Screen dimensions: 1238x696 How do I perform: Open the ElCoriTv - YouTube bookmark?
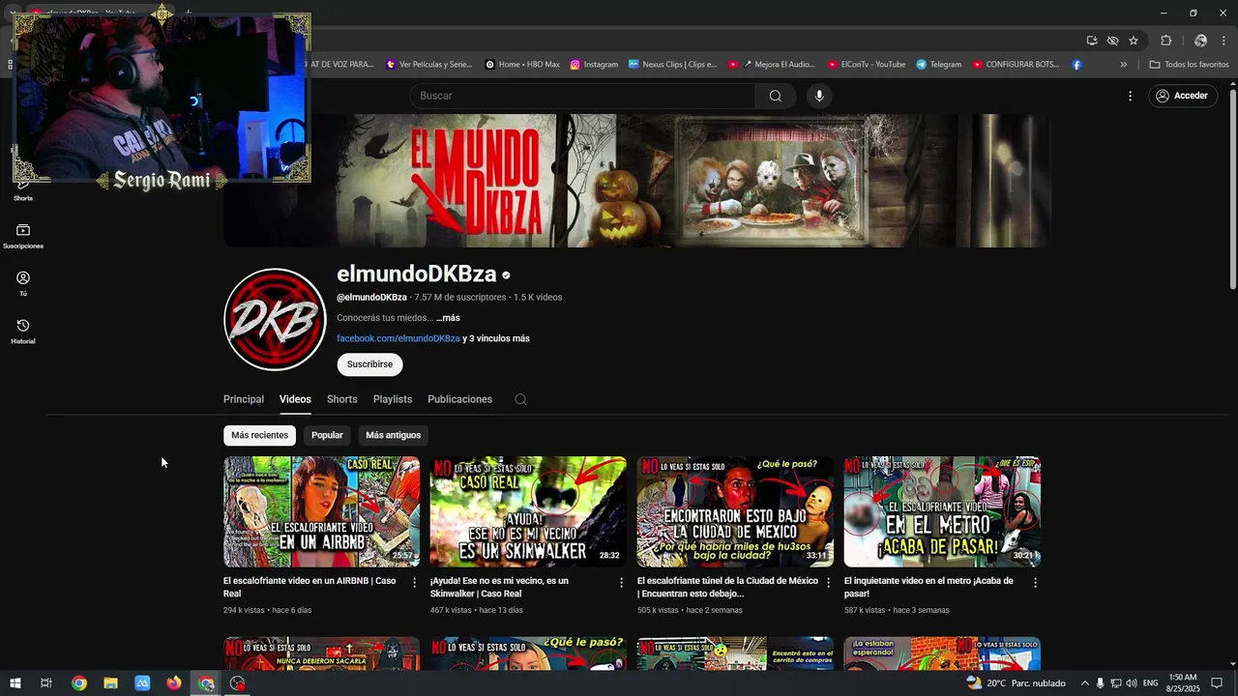867,65
